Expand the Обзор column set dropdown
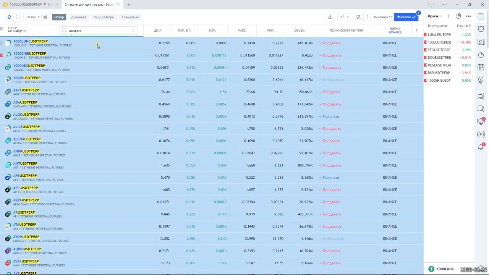Screen dimensions: 489x275 point(33,17)
